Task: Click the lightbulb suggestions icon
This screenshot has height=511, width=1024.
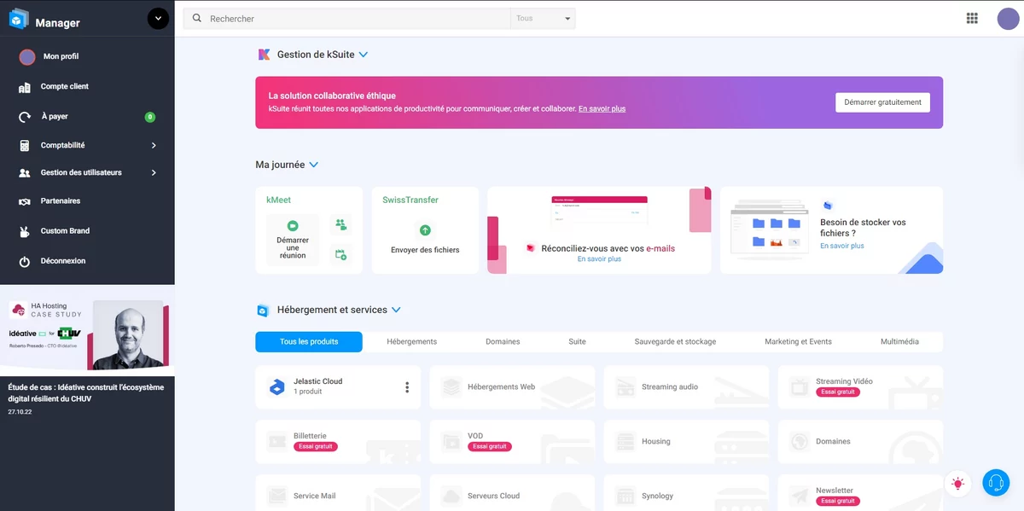Action: point(958,484)
